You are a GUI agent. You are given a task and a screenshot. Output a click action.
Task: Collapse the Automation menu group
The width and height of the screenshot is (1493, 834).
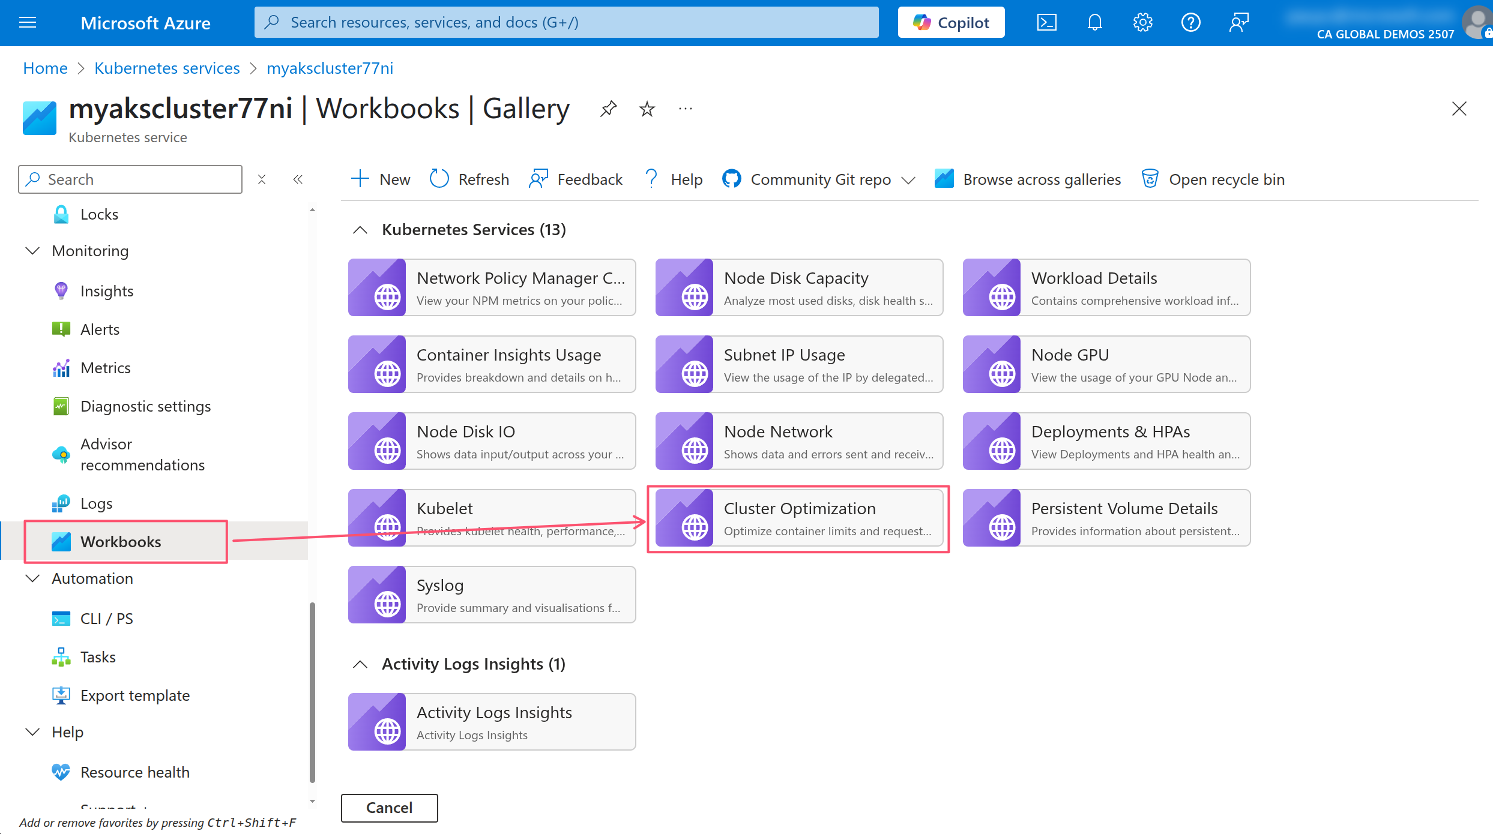(x=32, y=578)
